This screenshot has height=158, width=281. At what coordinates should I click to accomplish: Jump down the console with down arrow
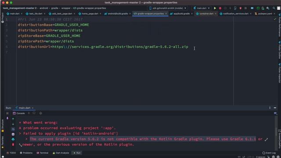pyautogui.click(x=13, y=124)
